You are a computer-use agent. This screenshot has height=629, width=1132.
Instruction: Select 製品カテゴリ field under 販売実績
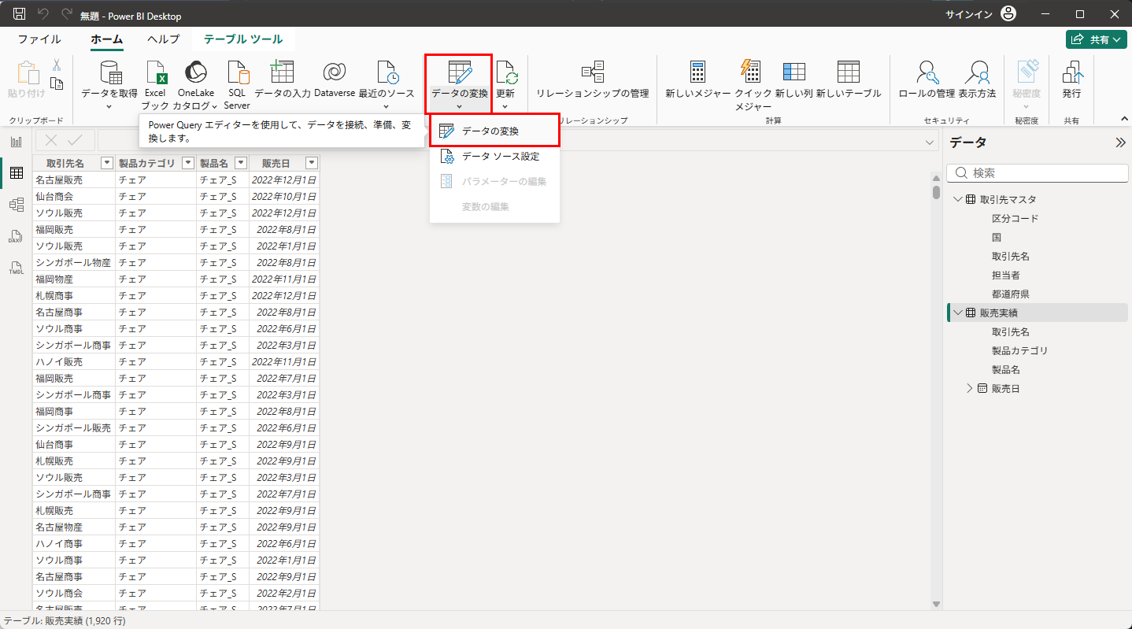(1020, 350)
